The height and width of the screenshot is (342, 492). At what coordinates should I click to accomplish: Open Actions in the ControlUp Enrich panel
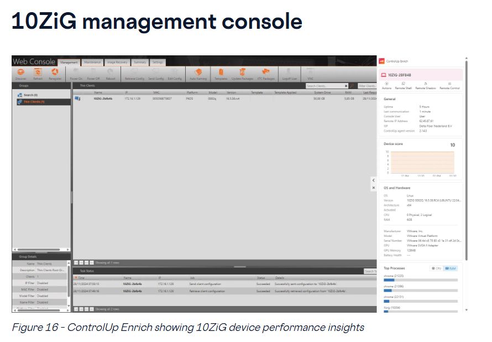(x=386, y=86)
